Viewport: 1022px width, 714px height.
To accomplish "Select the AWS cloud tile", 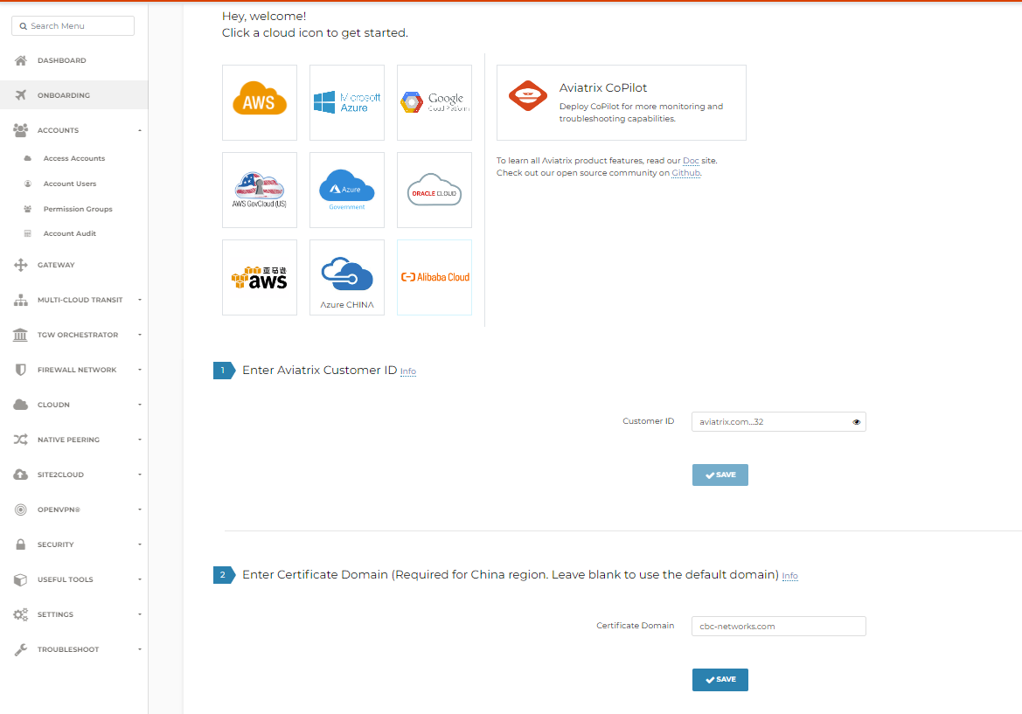I will [x=260, y=102].
